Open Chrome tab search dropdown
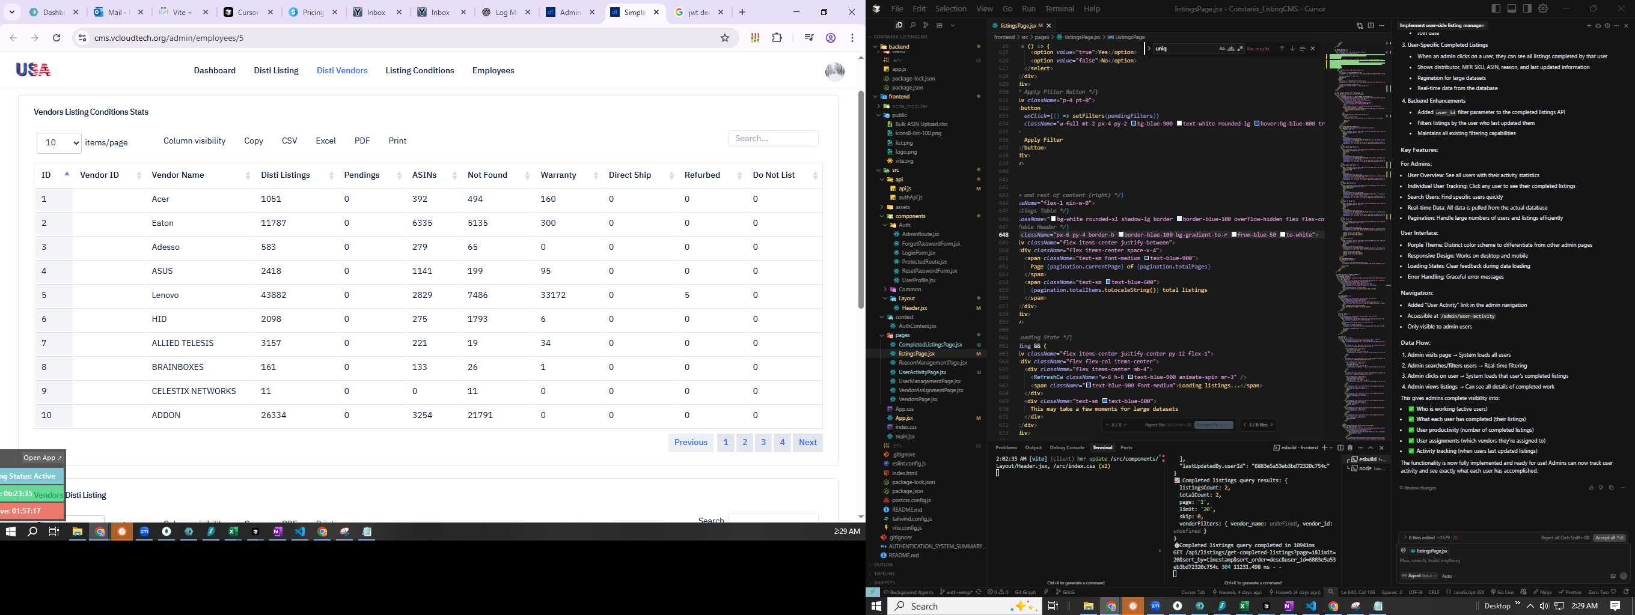1635x615 pixels. pyautogui.click(x=12, y=12)
